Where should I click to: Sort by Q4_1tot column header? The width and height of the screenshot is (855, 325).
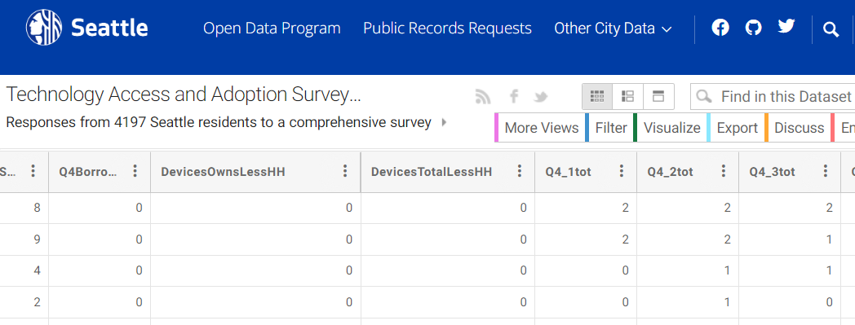(568, 172)
